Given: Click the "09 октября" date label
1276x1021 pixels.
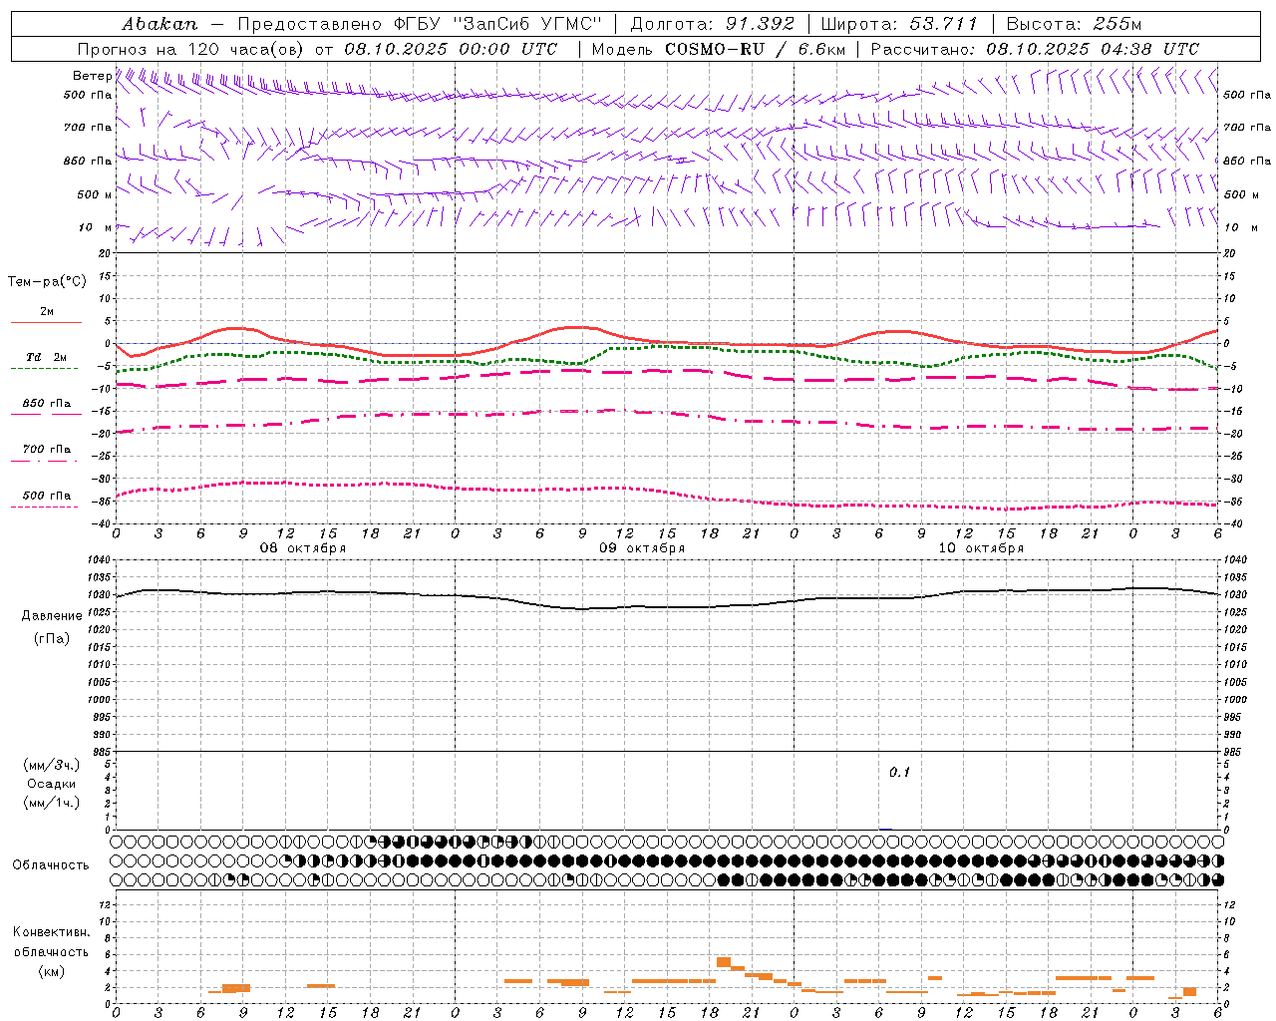Looking at the screenshot, I should tap(642, 548).
